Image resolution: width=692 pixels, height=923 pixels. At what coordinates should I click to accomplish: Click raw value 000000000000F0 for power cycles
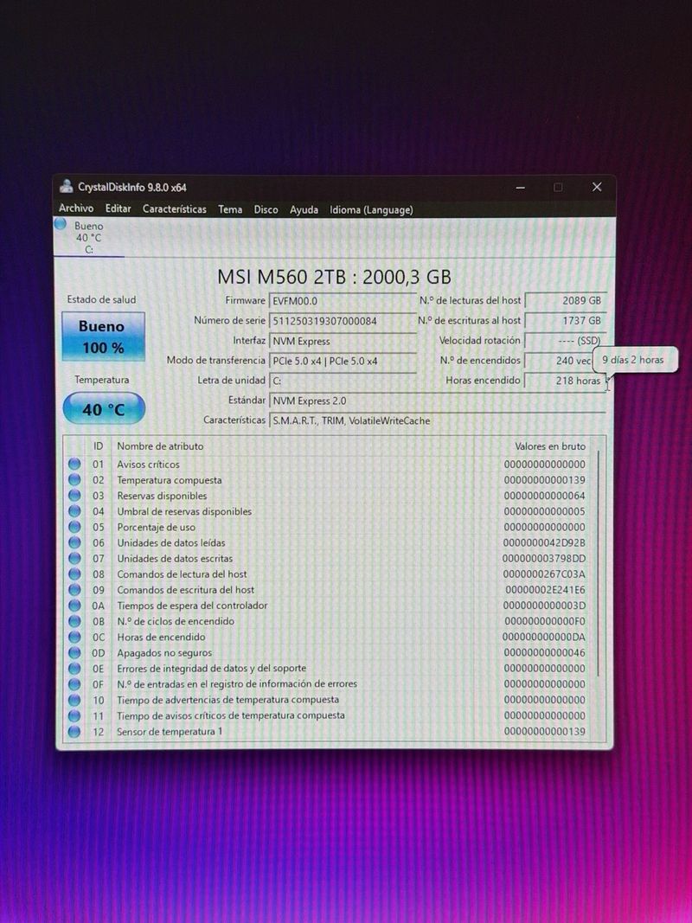pyautogui.click(x=545, y=621)
